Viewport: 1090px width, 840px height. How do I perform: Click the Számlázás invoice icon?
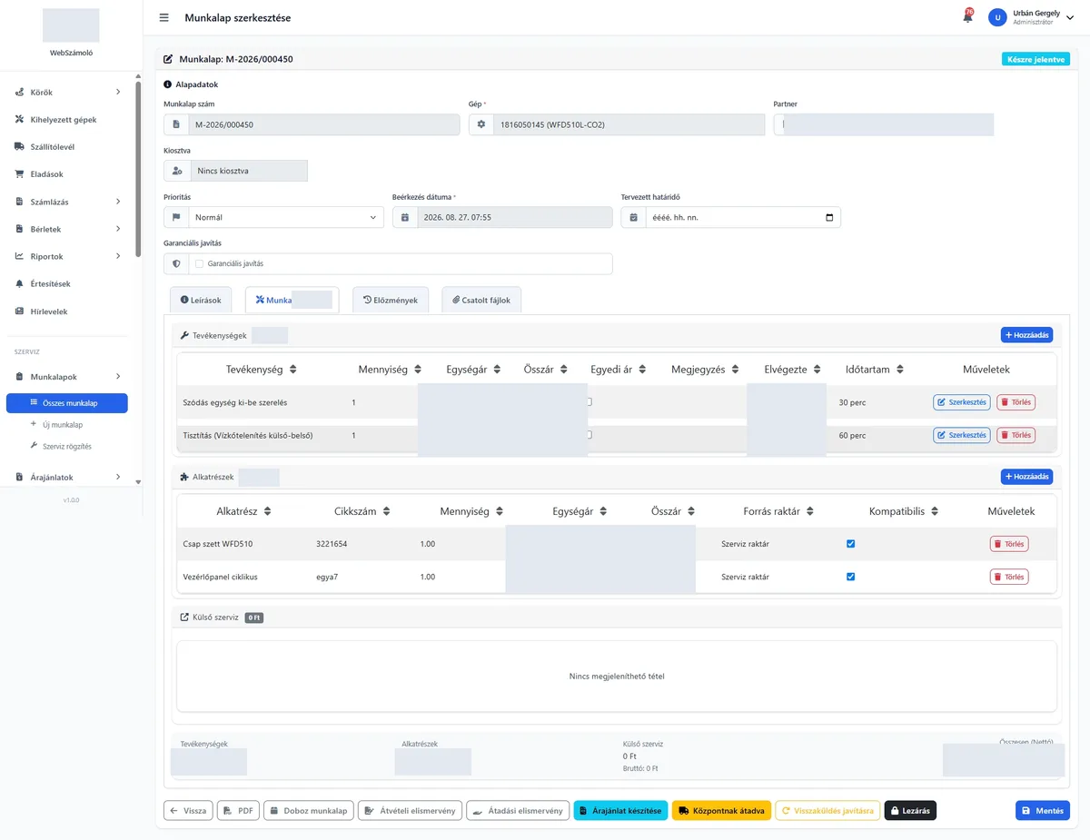tap(19, 202)
